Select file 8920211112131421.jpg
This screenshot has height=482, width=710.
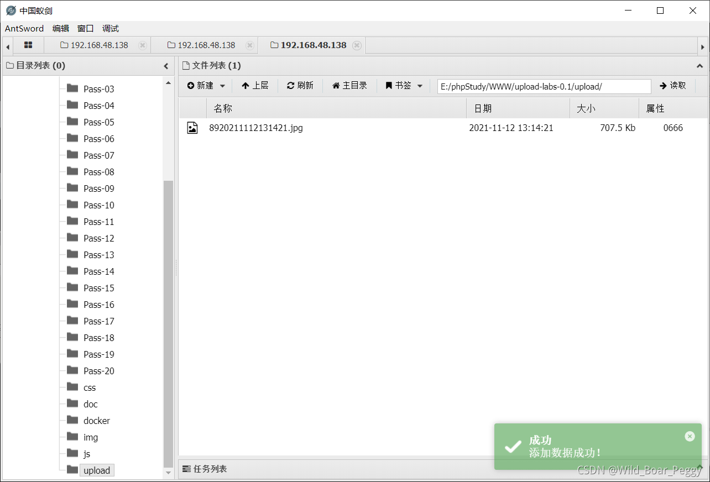256,128
